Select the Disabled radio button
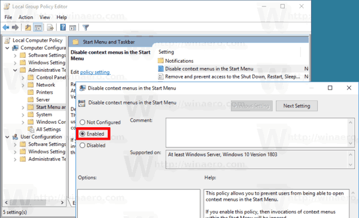359x218 pixels. [83, 145]
